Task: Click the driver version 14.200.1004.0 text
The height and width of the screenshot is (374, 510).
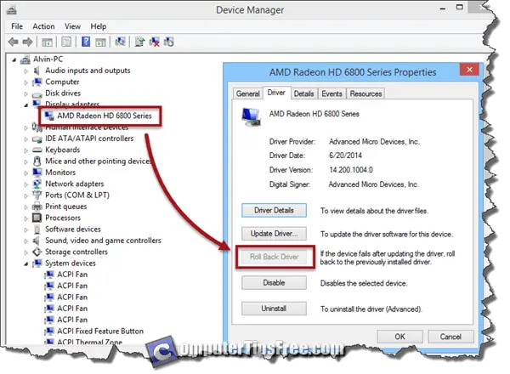Action: [x=351, y=170]
